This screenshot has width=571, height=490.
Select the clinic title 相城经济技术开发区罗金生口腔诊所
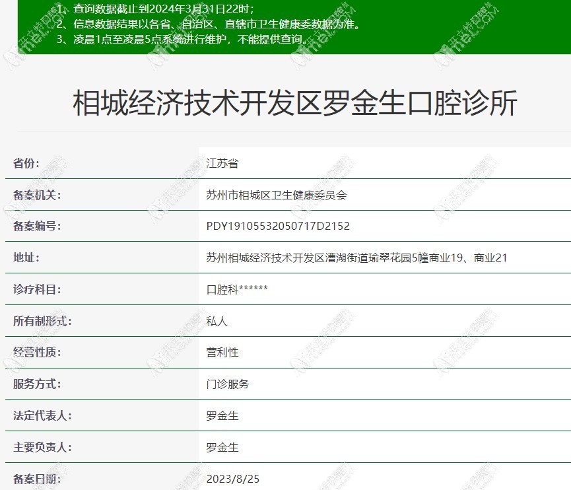[295, 104]
